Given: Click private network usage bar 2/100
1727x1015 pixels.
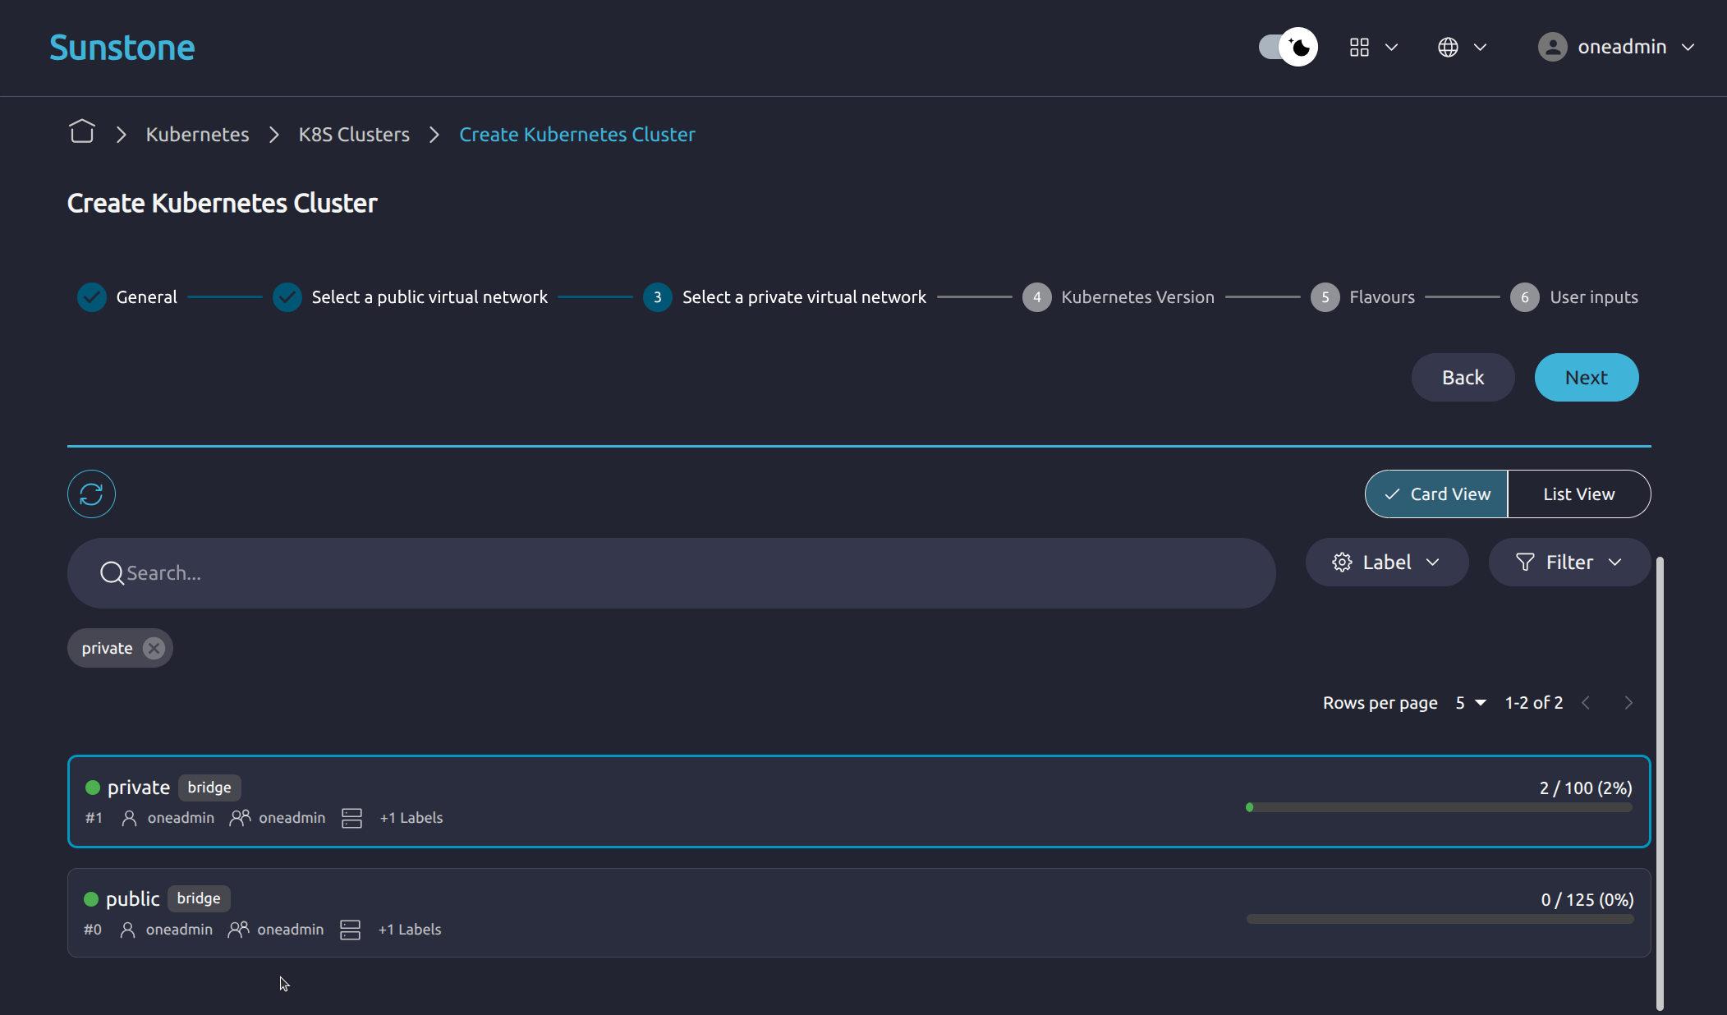Looking at the screenshot, I should 1439,807.
